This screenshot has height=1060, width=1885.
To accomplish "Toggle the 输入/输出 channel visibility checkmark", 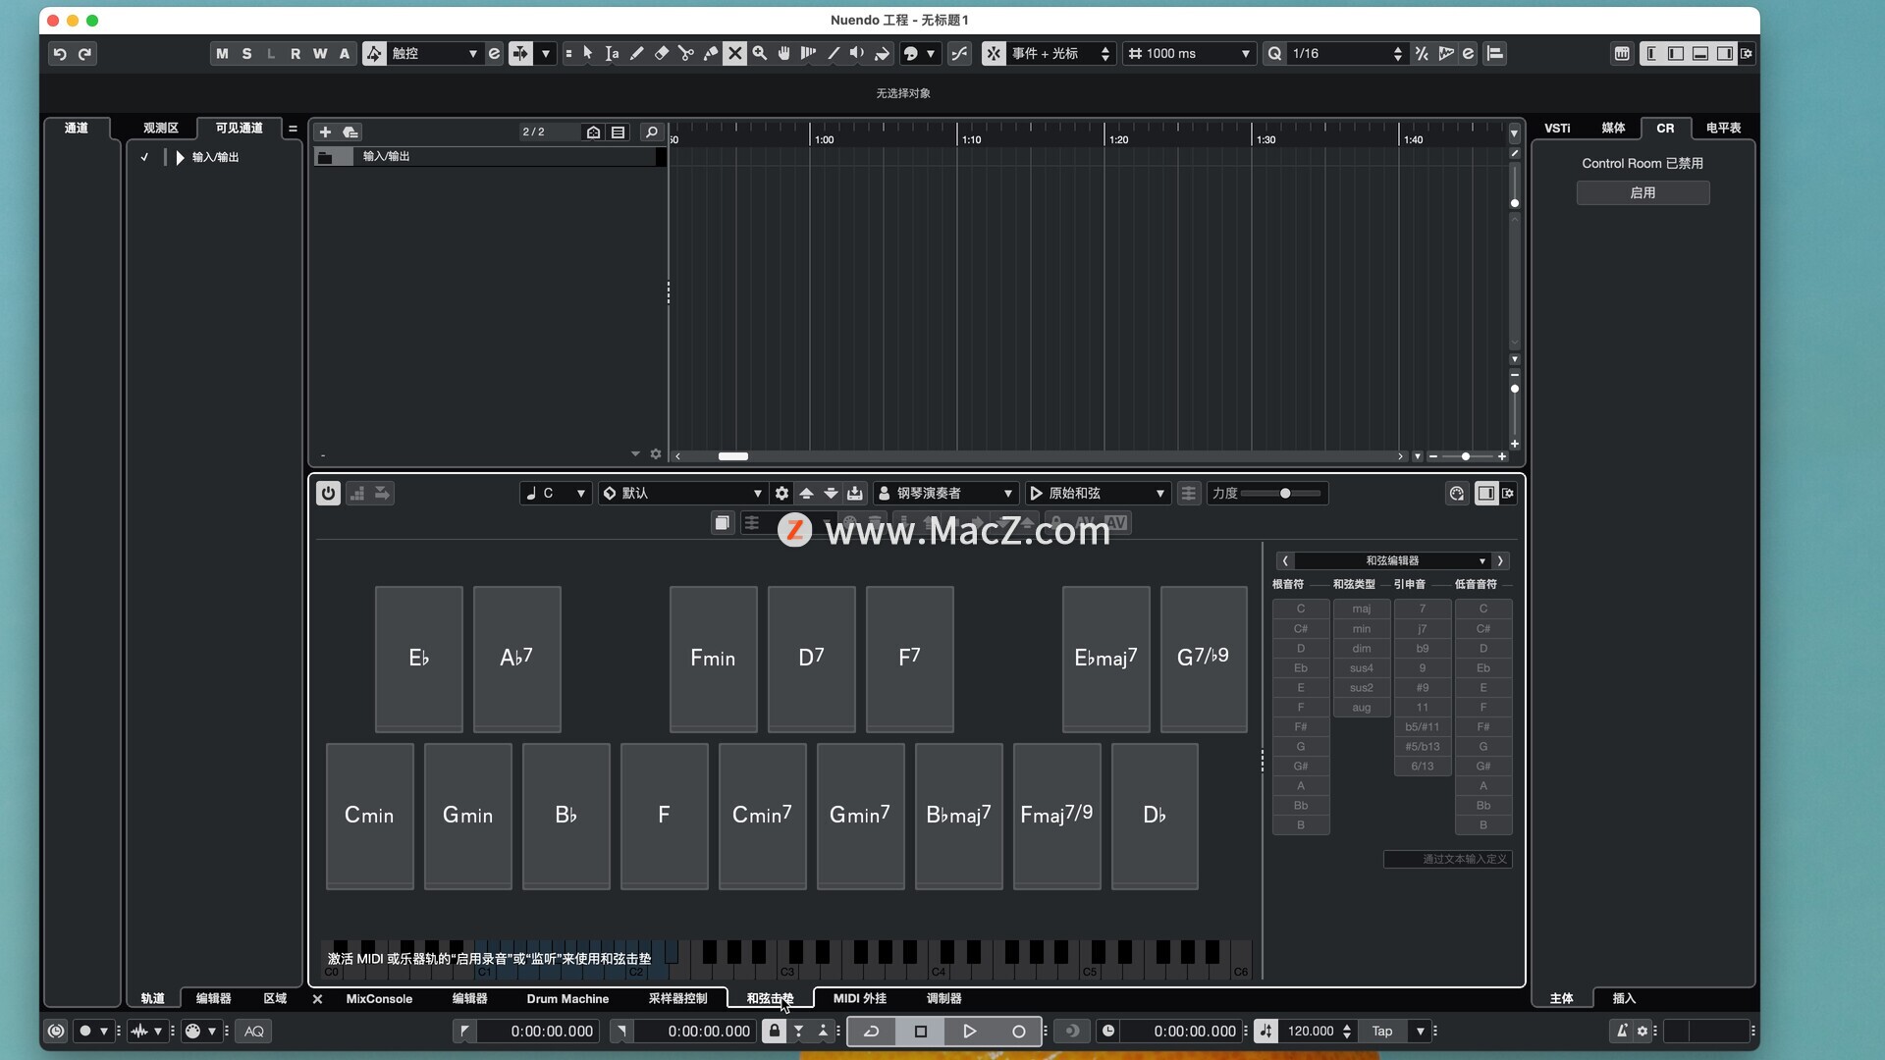I will coord(144,157).
